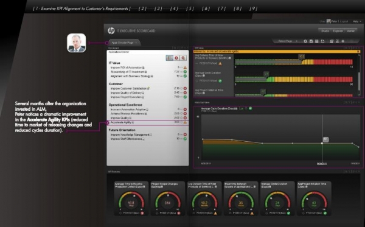
Task: Open the Studio section
Action: coord(325,31)
